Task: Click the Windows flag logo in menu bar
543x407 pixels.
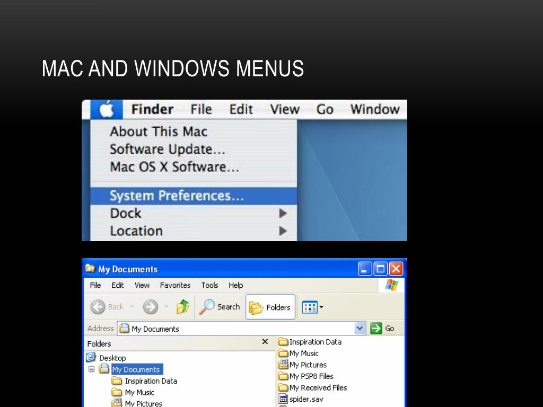Action: pos(392,285)
